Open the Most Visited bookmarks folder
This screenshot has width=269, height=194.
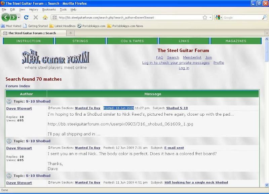coord(11,26)
